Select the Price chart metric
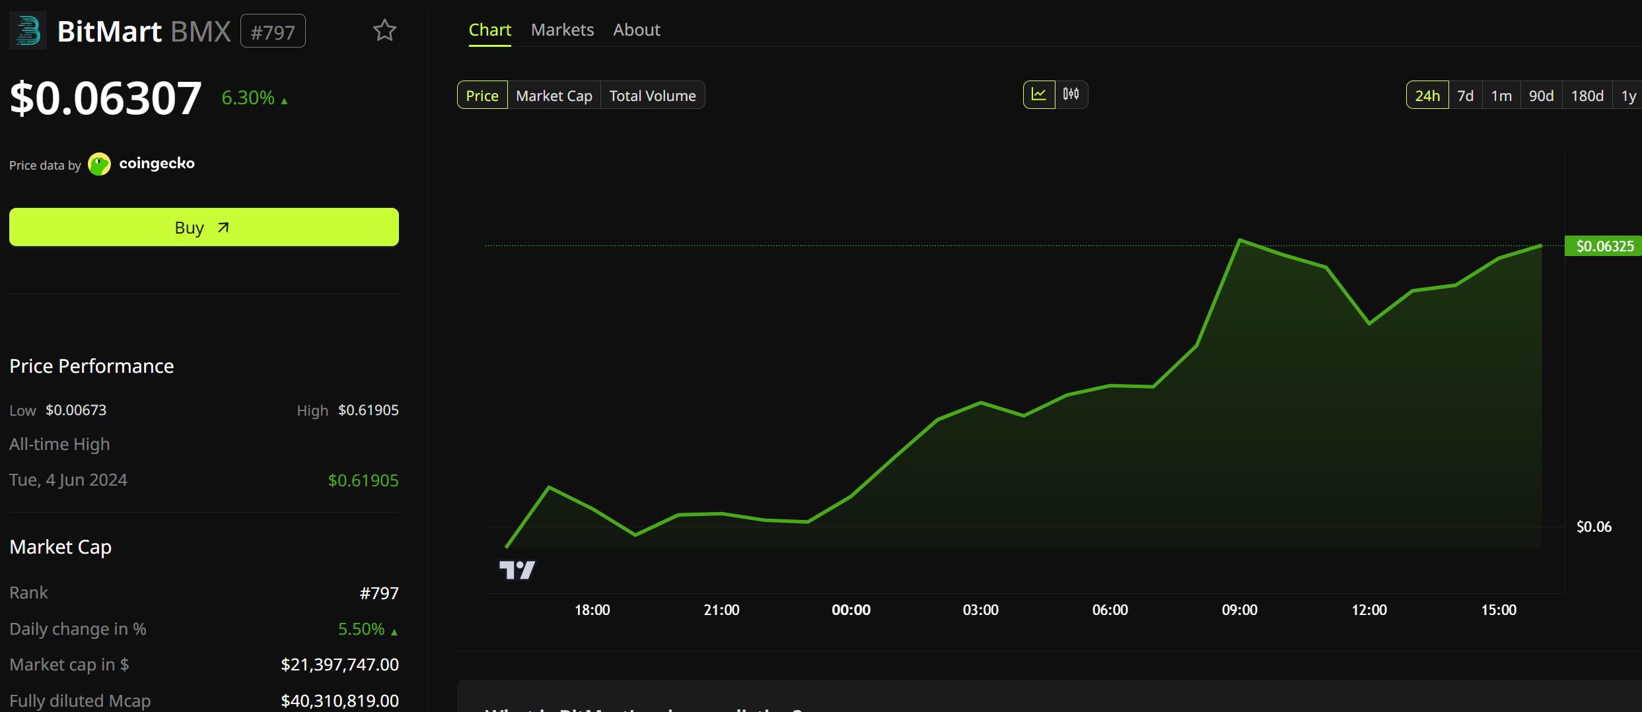Viewport: 1642px width, 712px height. (x=482, y=95)
